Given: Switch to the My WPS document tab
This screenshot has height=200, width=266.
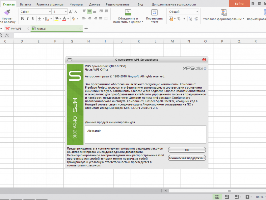Looking at the screenshot, I should (16, 29).
